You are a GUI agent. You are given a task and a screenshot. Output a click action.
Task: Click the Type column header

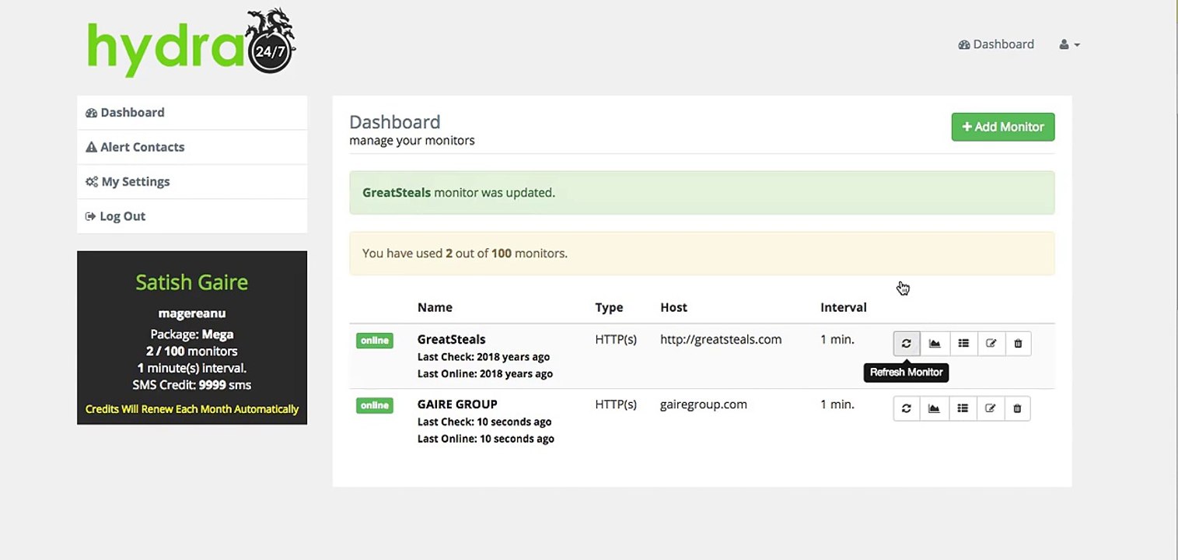click(609, 307)
